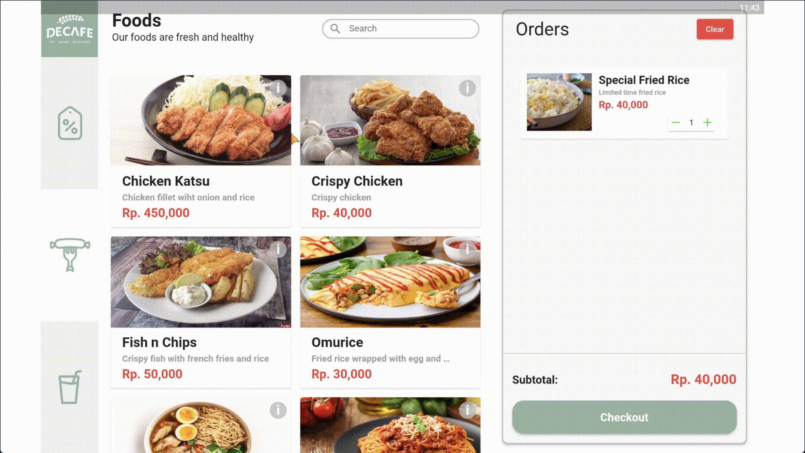
Task: Show info for Chicken Katsu
Action: pyautogui.click(x=278, y=88)
